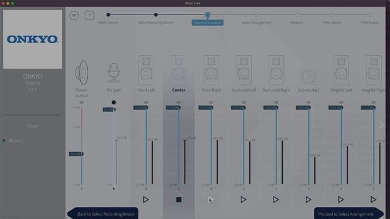This screenshot has width=390, height=219.
Task: Click the Subwoofer1 gain slider handle
Action: pos(303,108)
